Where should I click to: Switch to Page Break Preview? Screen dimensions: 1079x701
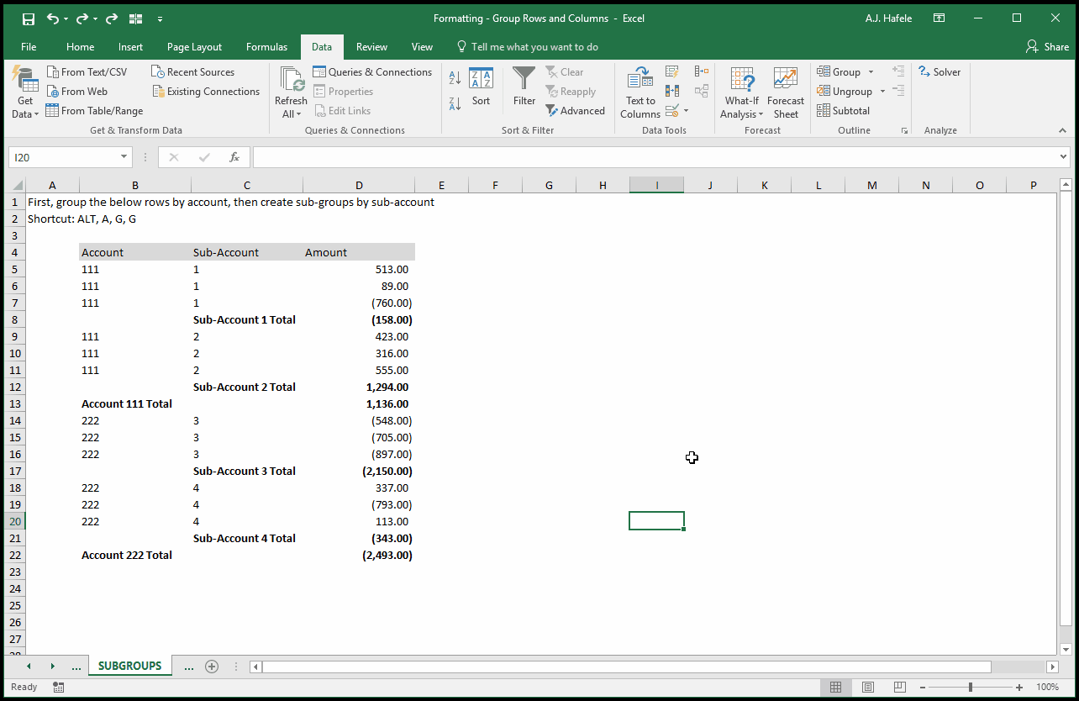pos(899,687)
